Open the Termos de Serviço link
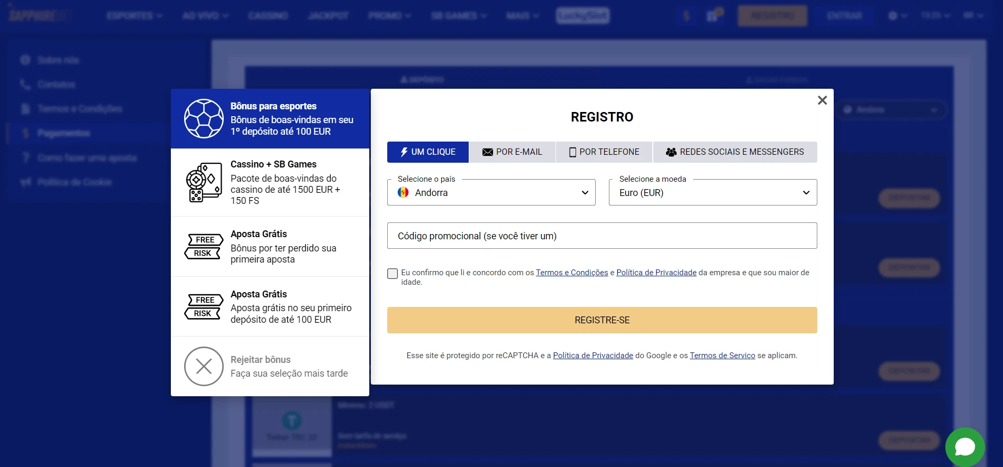 [x=723, y=356]
